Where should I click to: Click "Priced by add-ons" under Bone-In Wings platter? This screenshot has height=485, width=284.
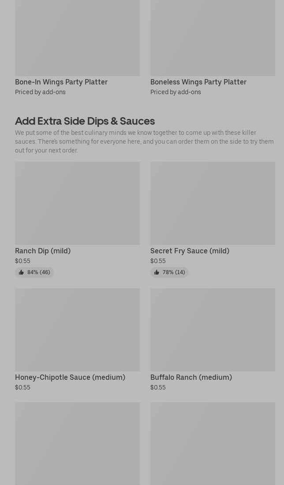(x=40, y=92)
